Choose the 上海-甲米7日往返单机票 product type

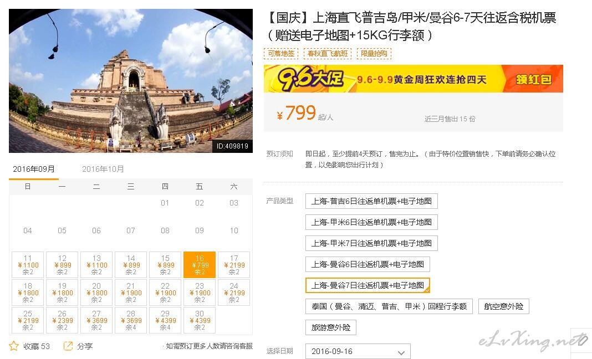pyautogui.click(x=371, y=243)
